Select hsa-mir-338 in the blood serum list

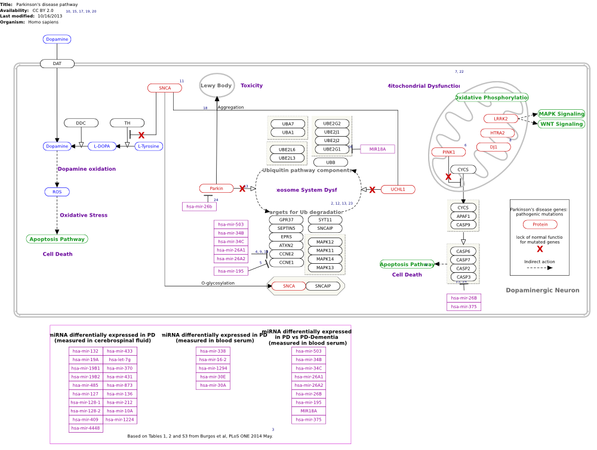[x=213, y=351]
